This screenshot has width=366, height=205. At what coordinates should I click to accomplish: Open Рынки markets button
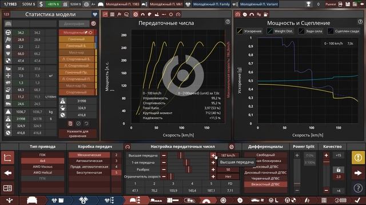pos(331,4)
